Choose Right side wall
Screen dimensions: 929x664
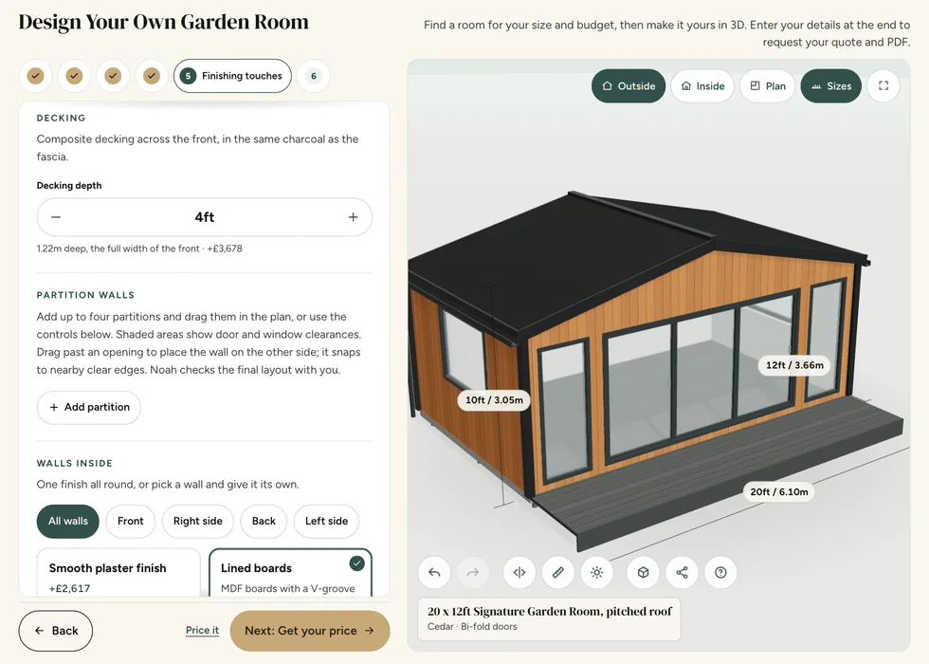(x=198, y=521)
